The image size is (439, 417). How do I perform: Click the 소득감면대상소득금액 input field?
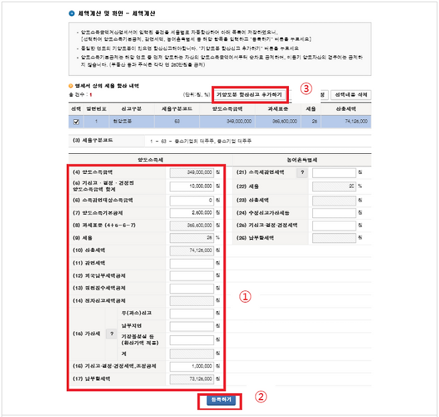(x=191, y=199)
